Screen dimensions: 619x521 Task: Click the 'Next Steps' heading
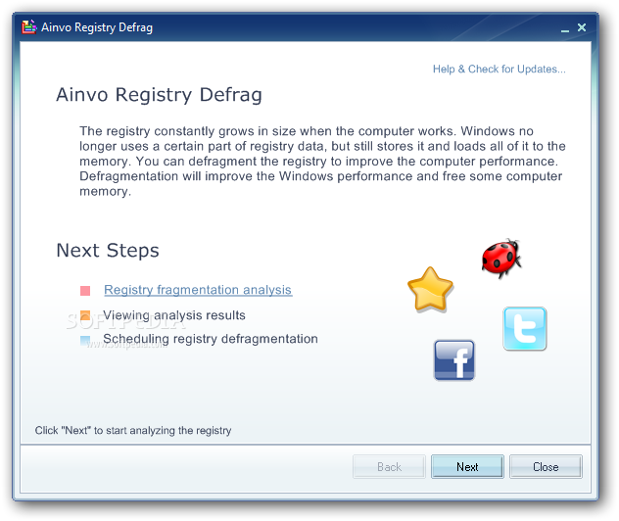pyautogui.click(x=108, y=251)
